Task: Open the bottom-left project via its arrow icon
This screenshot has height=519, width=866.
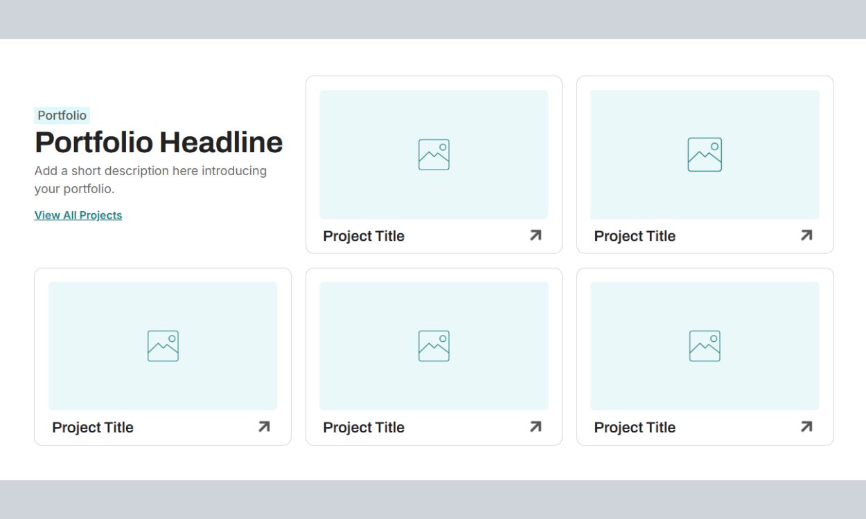Action: tap(264, 427)
